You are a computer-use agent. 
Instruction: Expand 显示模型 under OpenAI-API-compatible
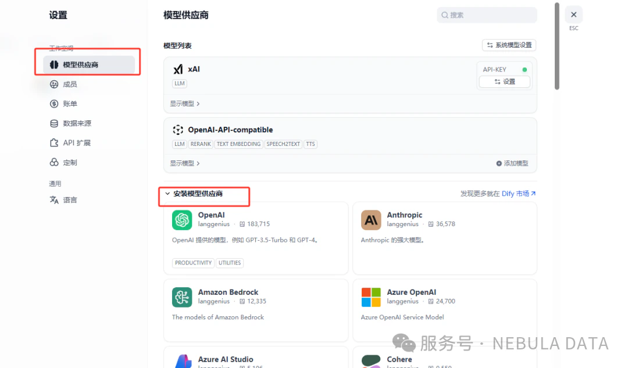point(185,163)
